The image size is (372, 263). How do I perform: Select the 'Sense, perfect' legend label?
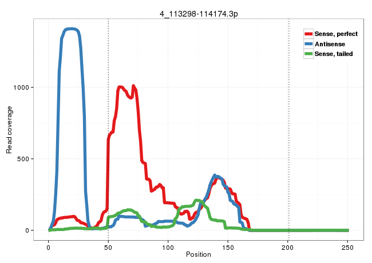pos(335,34)
